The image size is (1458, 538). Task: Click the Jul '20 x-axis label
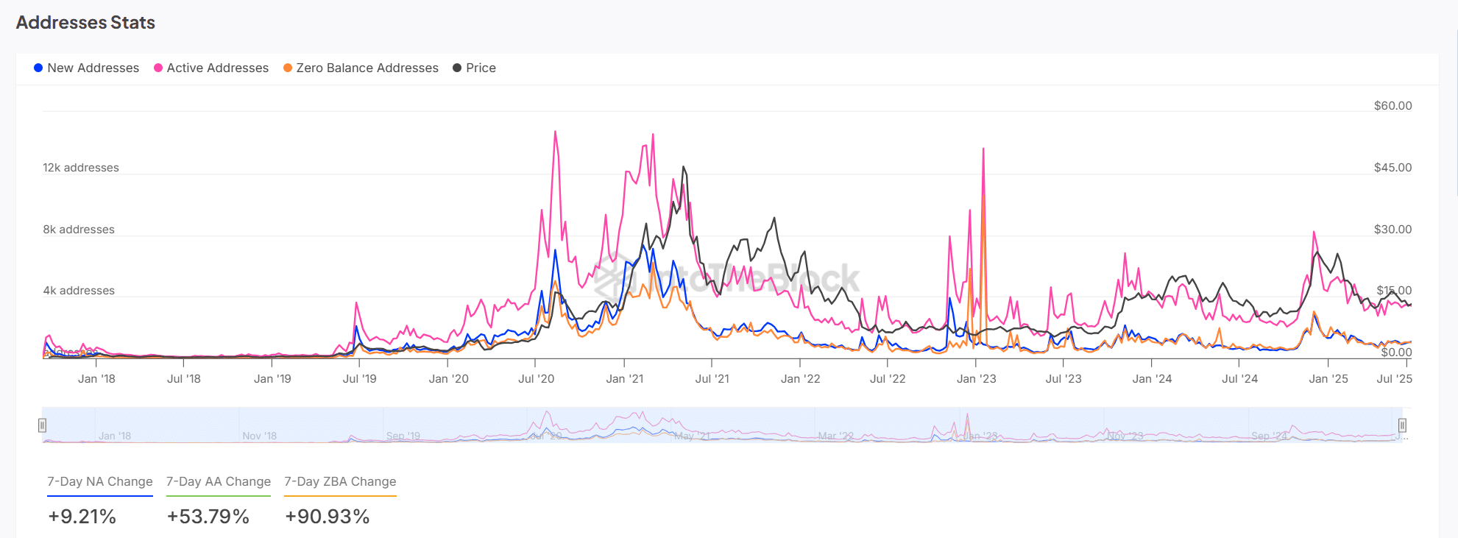536,379
